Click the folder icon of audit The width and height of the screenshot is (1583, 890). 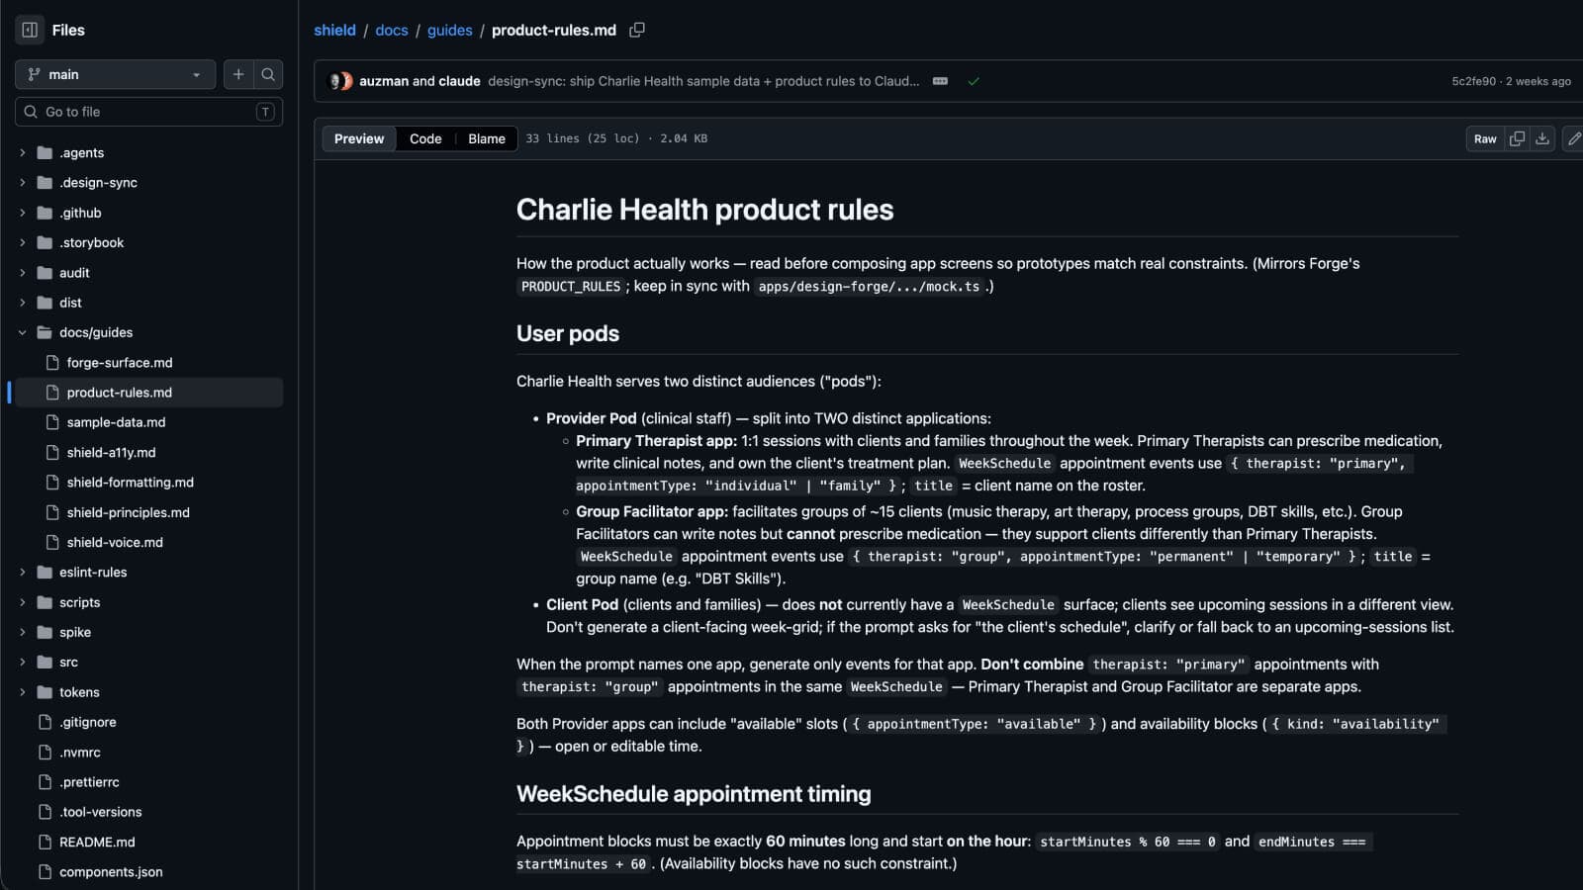(45, 273)
